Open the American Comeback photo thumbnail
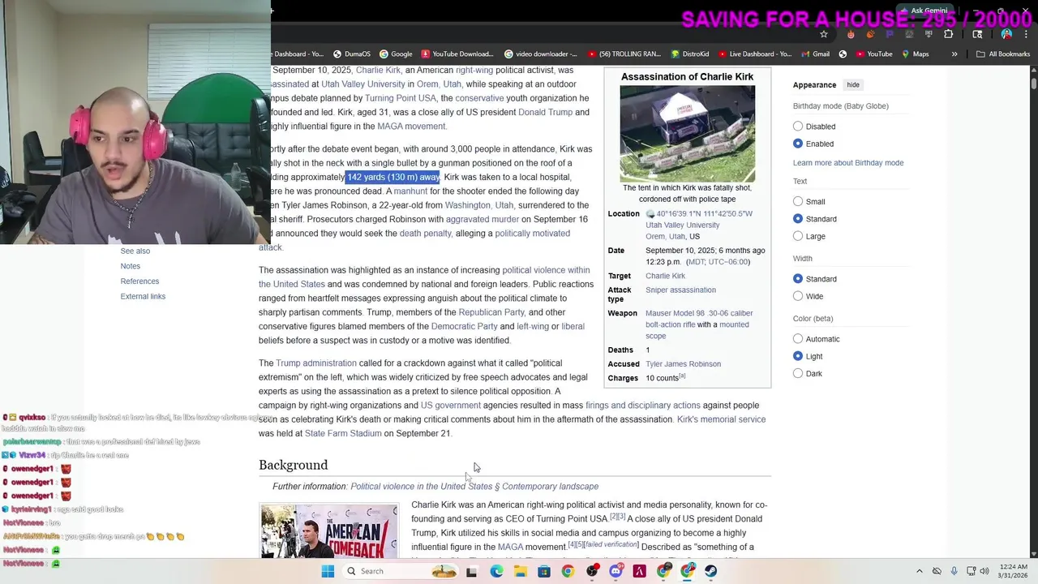 click(x=329, y=530)
